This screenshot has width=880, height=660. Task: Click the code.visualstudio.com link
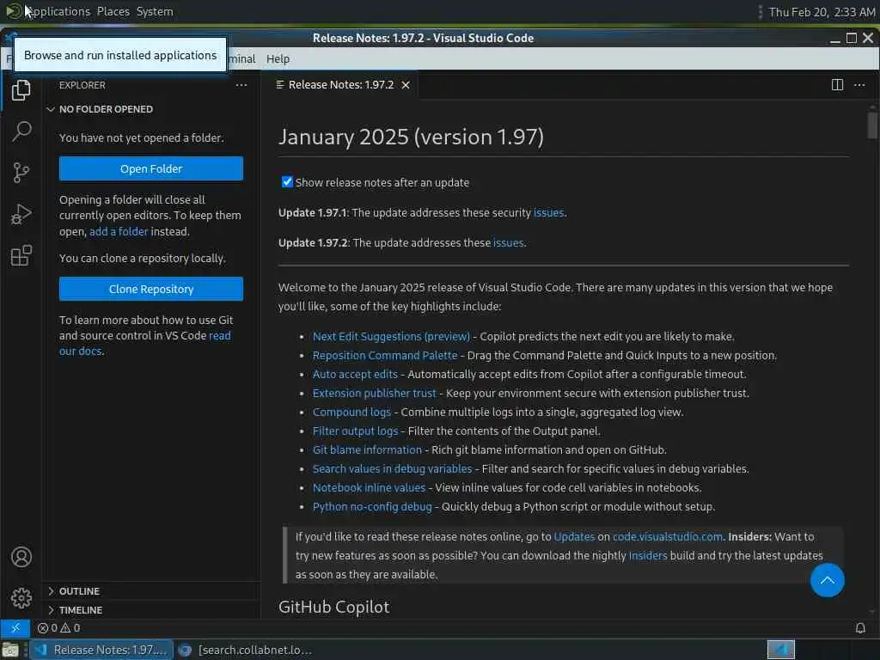[x=667, y=536]
